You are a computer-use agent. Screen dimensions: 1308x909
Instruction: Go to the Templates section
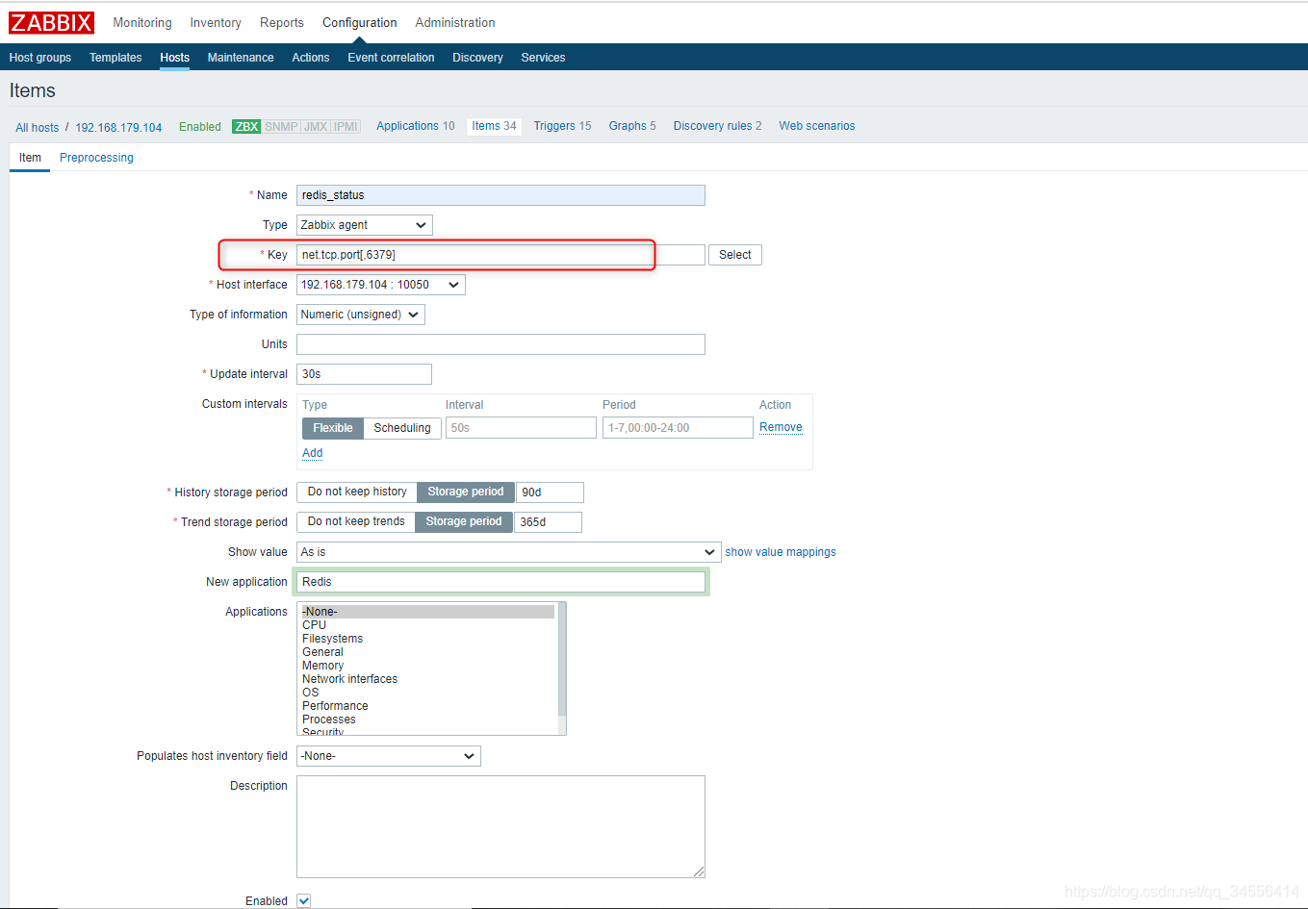pos(115,58)
